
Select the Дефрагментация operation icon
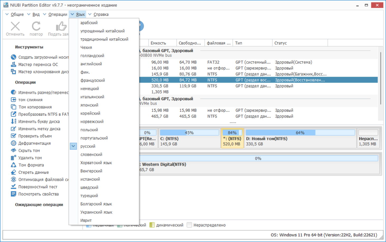pyautogui.click(x=13, y=143)
